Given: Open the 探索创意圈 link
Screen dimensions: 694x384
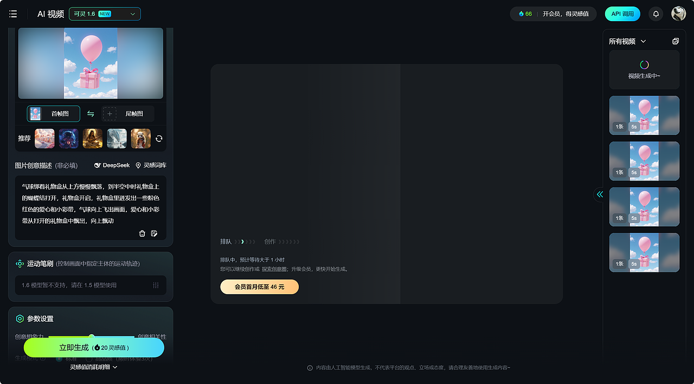Looking at the screenshot, I should click(275, 269).
